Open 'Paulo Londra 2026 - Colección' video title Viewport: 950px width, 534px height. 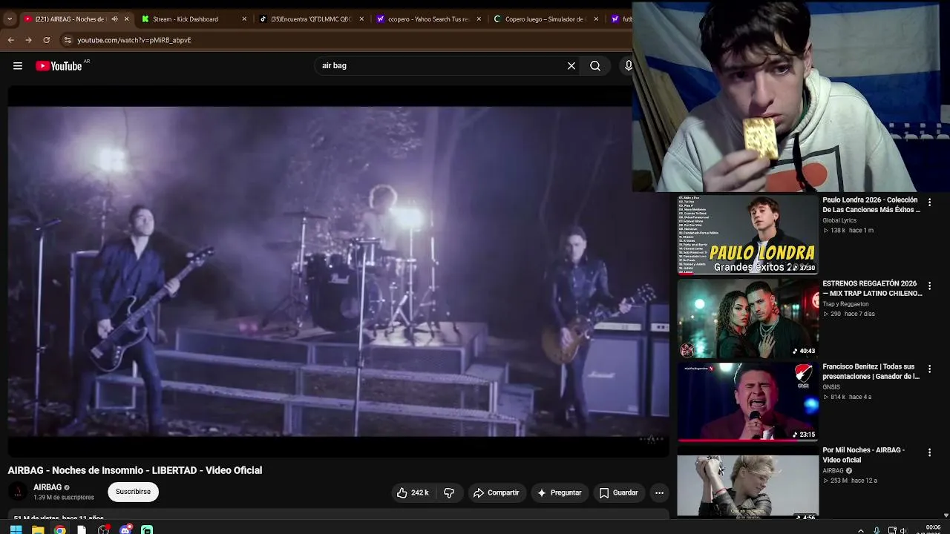[871, 205]
